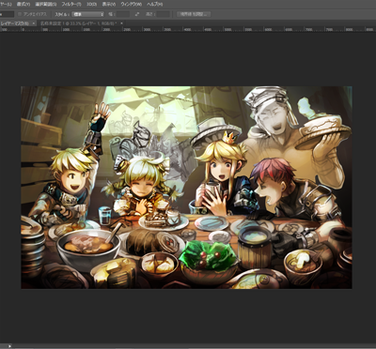Open the ヘルプ menu
This screenshot has width=376, height=349.
[x=154, y=5]
